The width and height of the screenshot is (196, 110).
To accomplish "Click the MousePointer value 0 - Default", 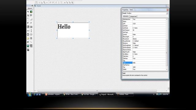I will click(x=149, y=41).
